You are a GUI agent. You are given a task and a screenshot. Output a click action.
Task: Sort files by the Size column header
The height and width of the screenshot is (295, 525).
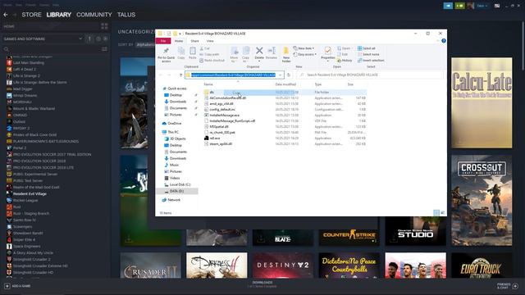point(350,84)
